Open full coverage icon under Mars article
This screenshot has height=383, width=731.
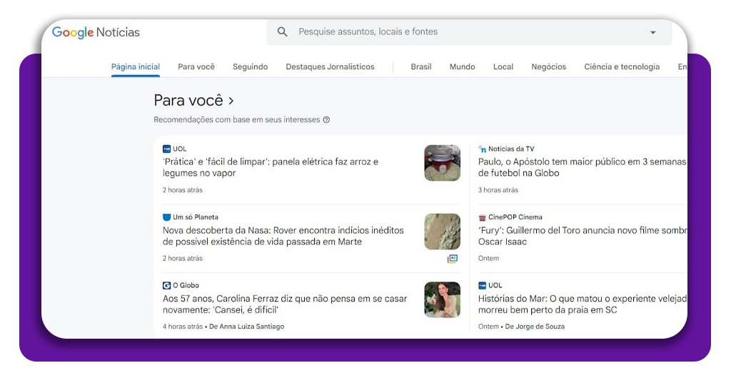click(452, 259)
